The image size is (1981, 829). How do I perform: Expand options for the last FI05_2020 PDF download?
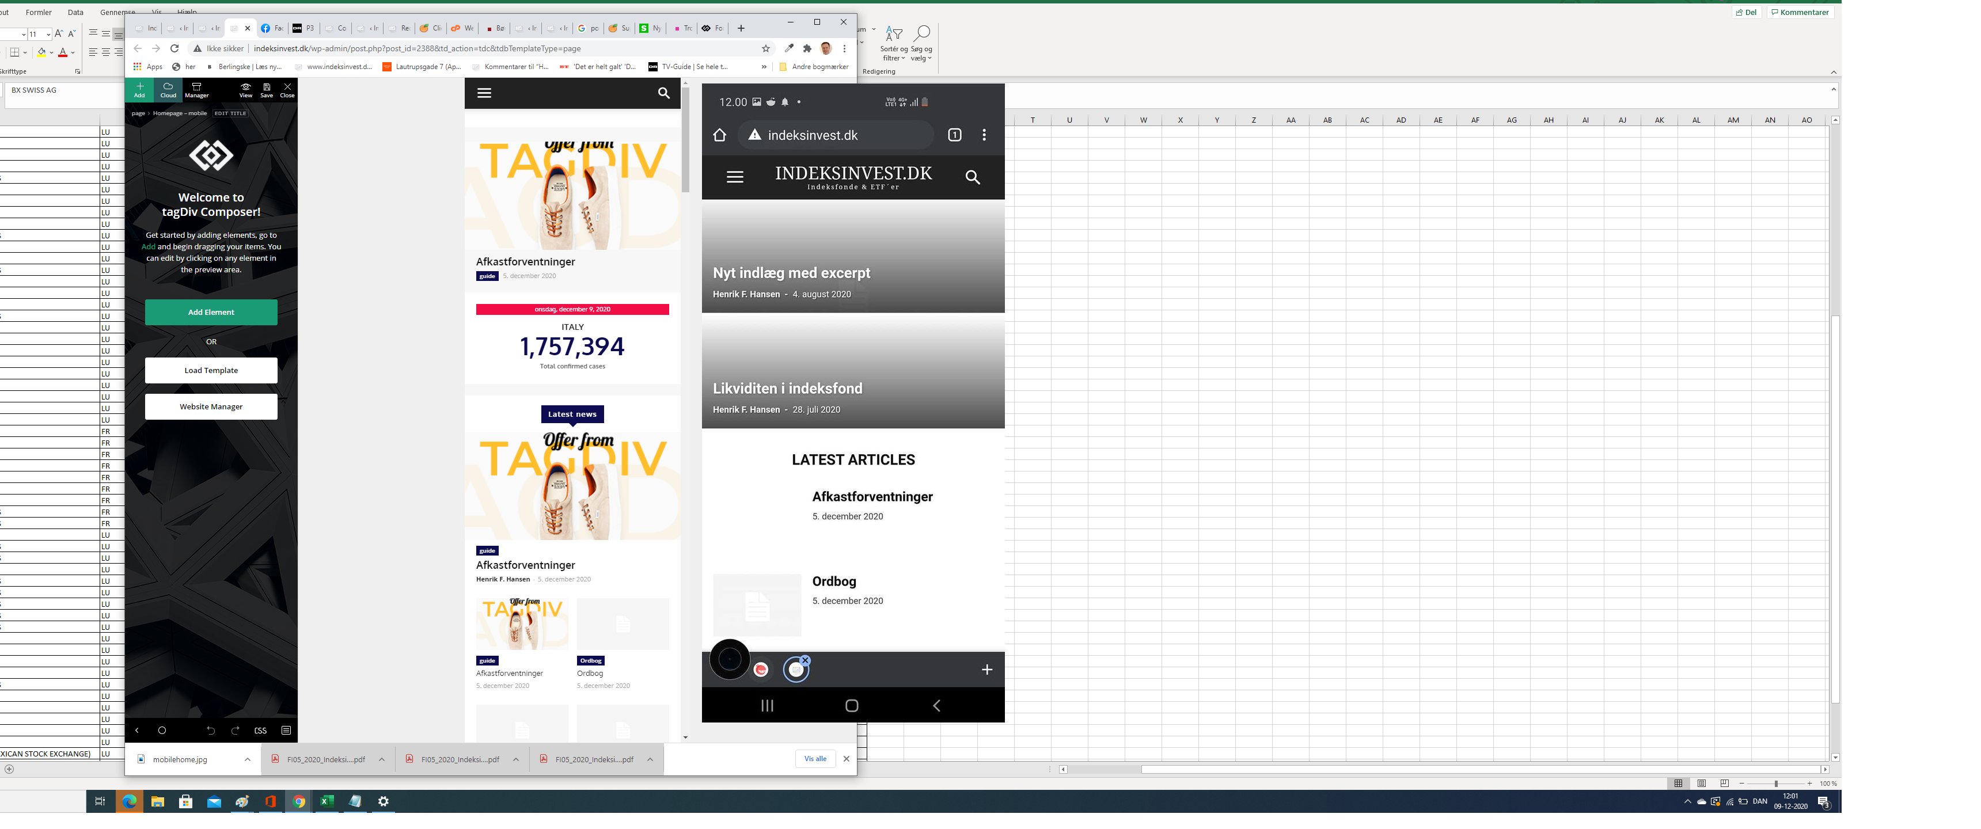(650, 760)
